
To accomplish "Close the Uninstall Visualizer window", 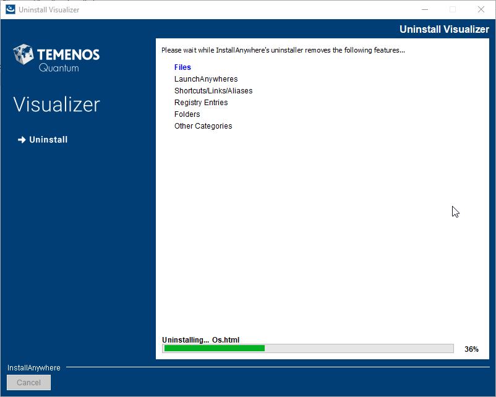I will coord(481,9).
